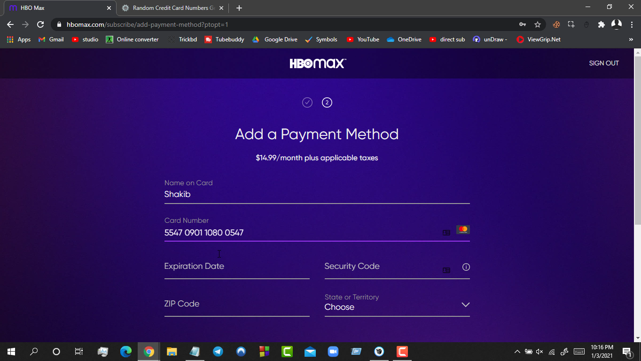641x361 pixels.
Task: Open the Extensions puzzle menu
Action: coord(601,24)
